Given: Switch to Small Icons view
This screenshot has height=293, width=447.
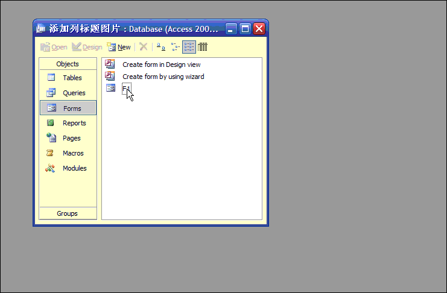Looking at the screenshot, I should coord(175,47).
